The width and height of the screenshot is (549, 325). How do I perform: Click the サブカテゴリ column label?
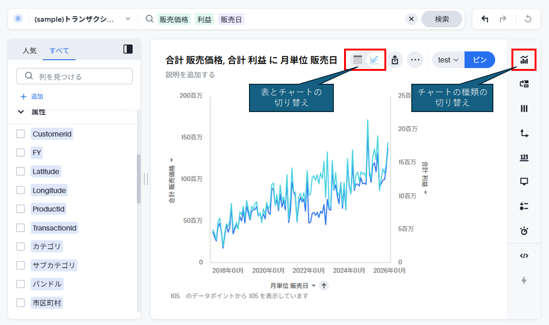tap(54, 265)
